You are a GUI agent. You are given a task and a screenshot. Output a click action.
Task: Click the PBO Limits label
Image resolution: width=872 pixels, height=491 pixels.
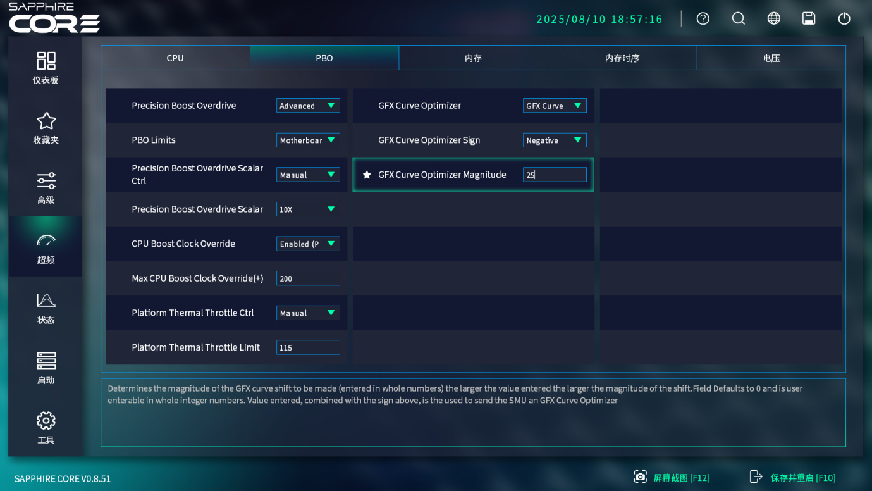click(154, 140)
